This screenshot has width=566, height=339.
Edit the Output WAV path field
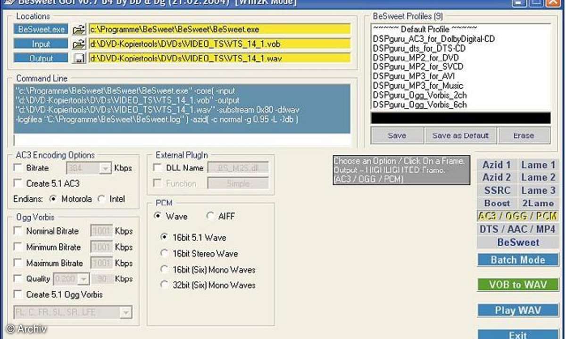click(x=220, y=58)
